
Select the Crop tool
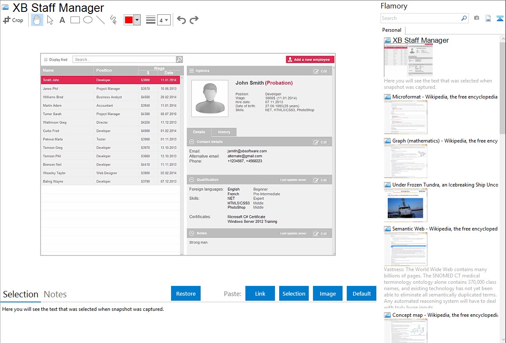(13, 20)
